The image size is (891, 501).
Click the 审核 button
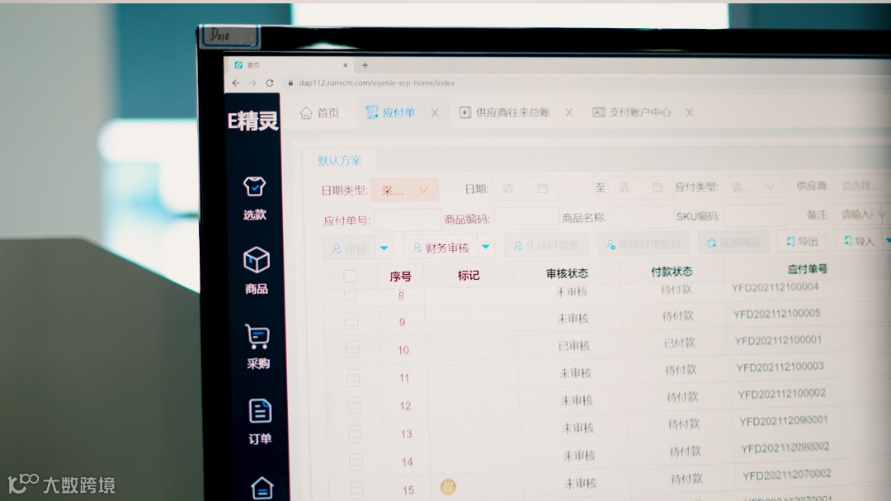tap(349, 248)
